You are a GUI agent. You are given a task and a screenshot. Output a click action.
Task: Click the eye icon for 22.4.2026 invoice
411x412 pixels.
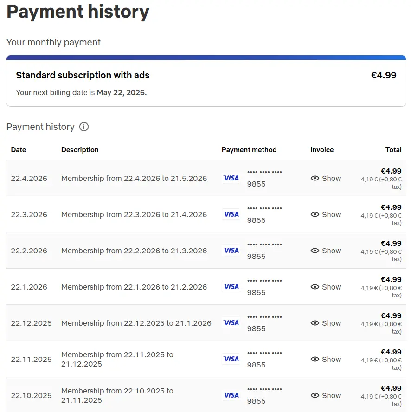(x=315, y=179)
